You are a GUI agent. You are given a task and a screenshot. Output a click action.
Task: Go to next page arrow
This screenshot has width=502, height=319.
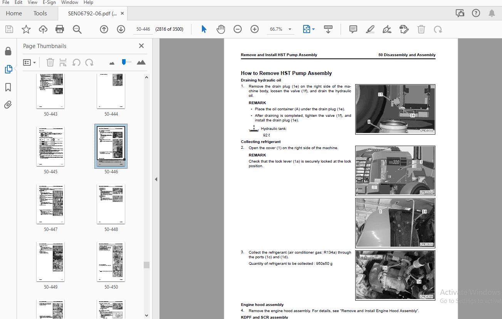[121, 29]
